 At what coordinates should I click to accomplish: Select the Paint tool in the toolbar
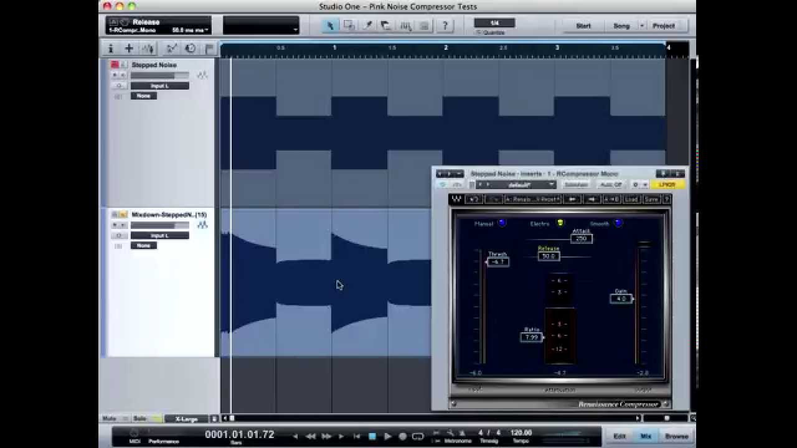coord(368,26)
